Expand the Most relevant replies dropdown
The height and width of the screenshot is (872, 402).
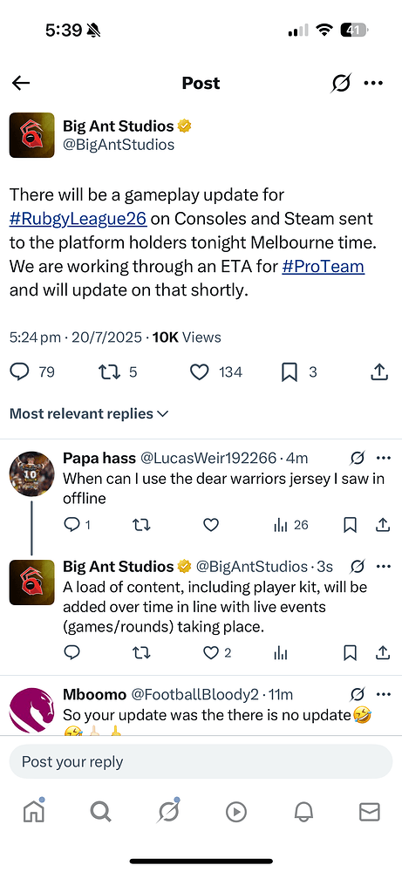[x=89, y=413]
